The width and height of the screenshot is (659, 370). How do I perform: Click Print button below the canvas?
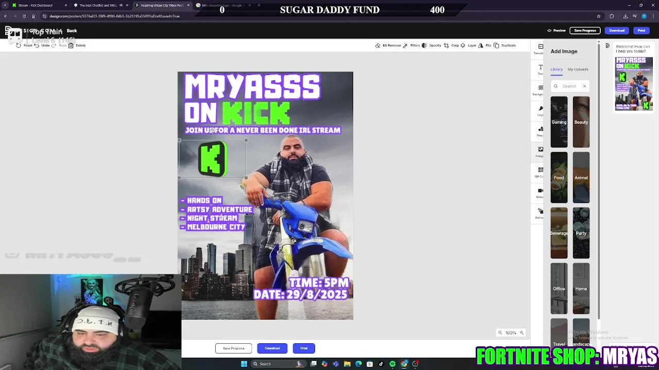[304, 348]
